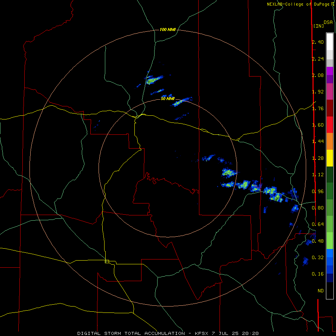The height and width of the screenshot is (336, 336).
Task: Click the 0.96 legend value
Action: [x=318, y=192]
